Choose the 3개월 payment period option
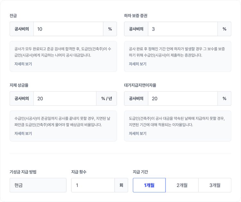 (x=215, y=185)
